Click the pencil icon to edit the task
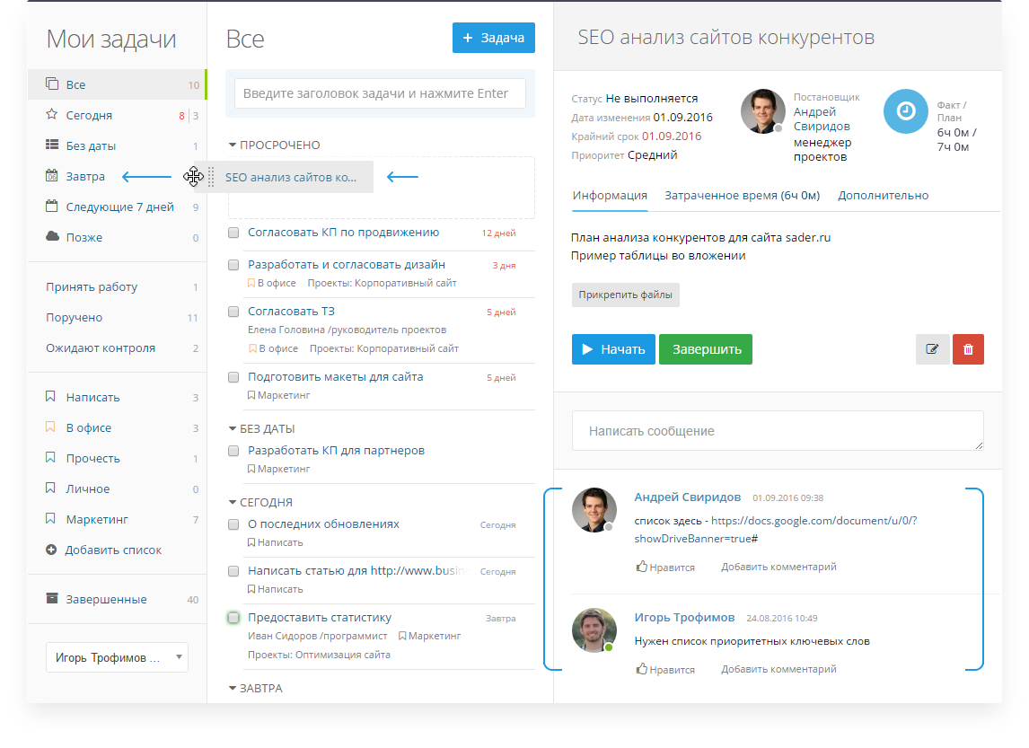 coord(932,349)
